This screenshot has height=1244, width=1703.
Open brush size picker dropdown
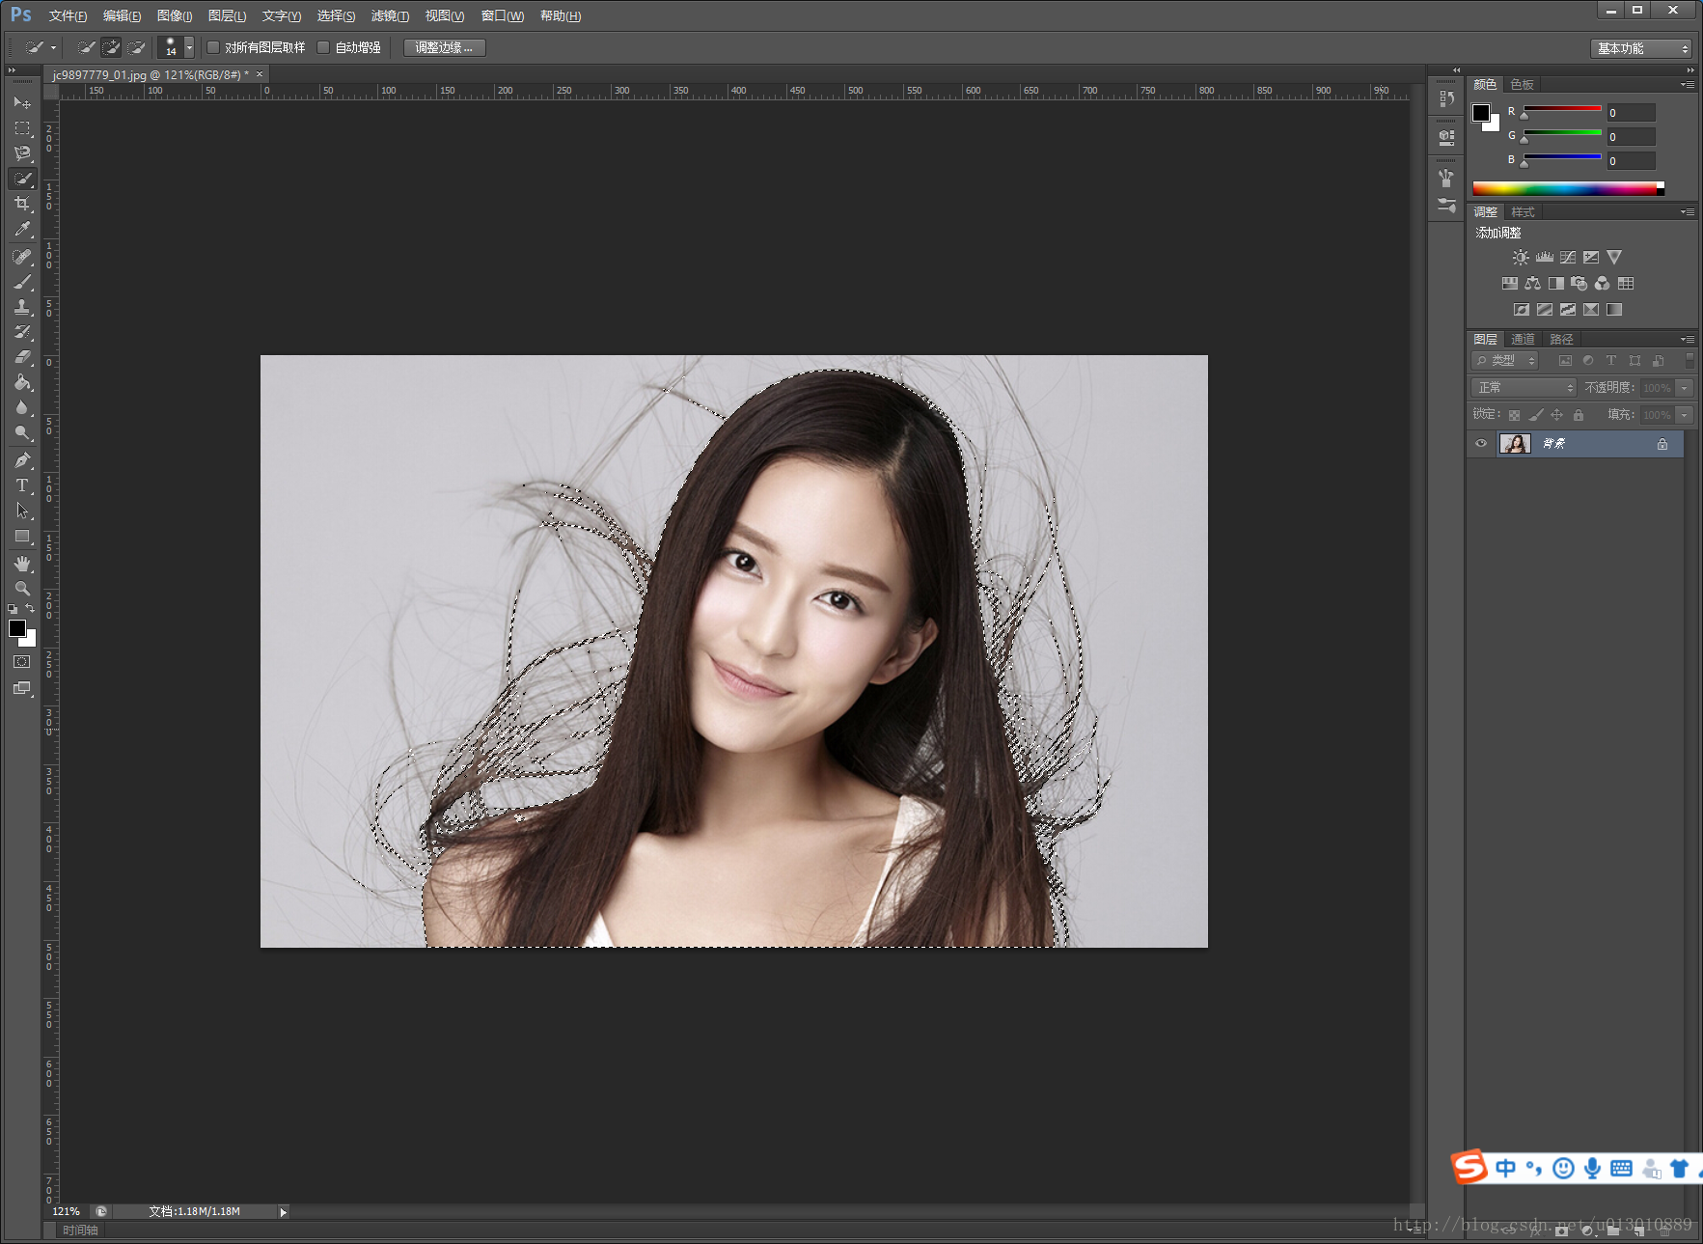(189, 47)
